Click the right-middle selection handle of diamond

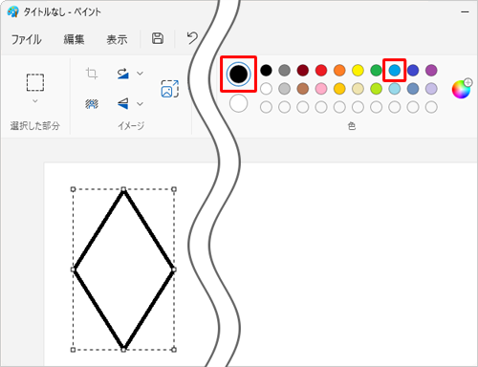point(174,270)
